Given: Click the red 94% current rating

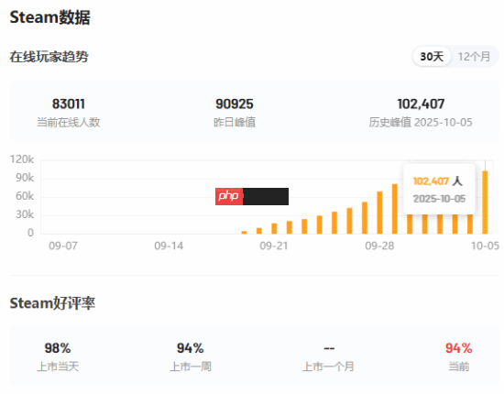Looking at the screenshot, I should [x=459, y=348].
